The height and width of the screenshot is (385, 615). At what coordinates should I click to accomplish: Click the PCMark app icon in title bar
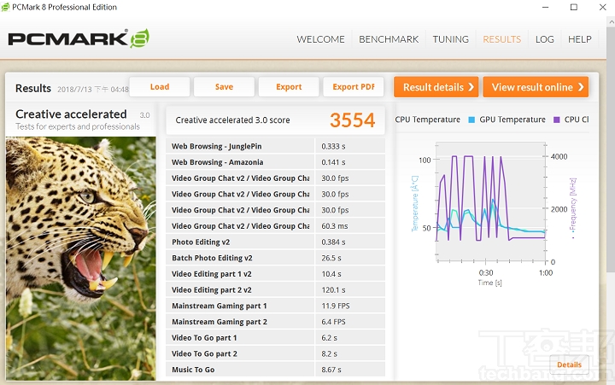[x=5, y=7]
